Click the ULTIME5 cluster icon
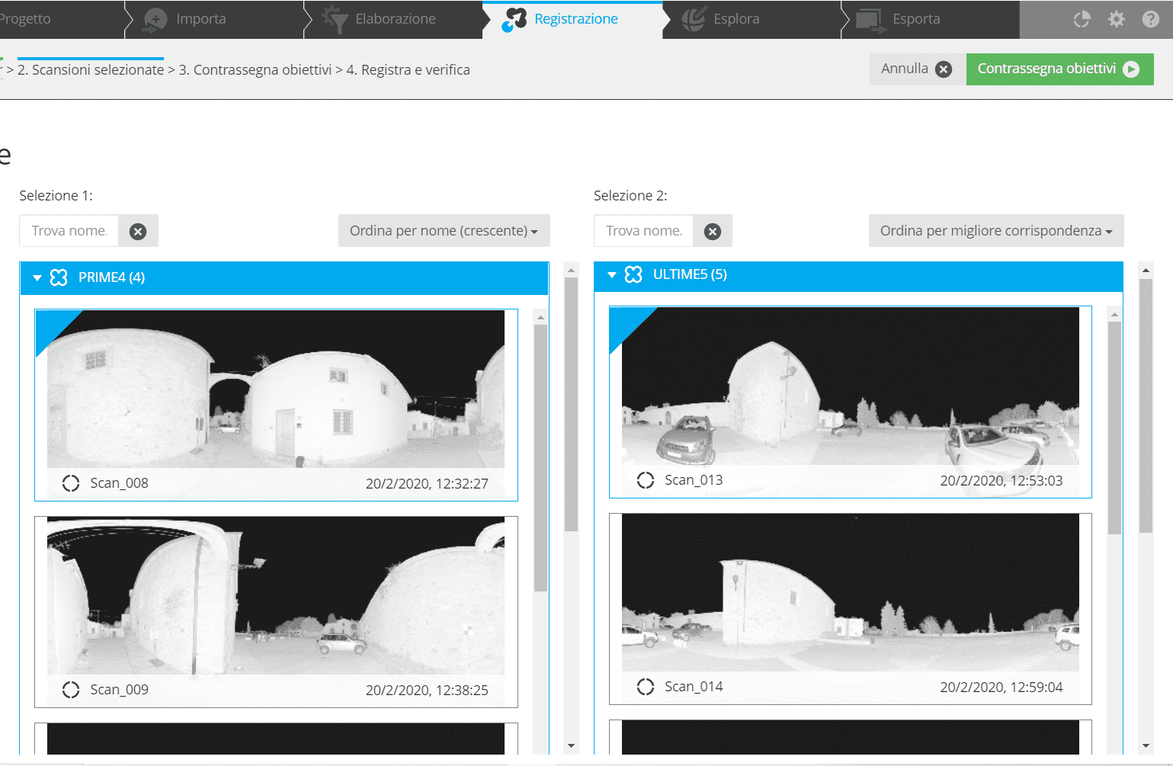 [x=633, y=274]
